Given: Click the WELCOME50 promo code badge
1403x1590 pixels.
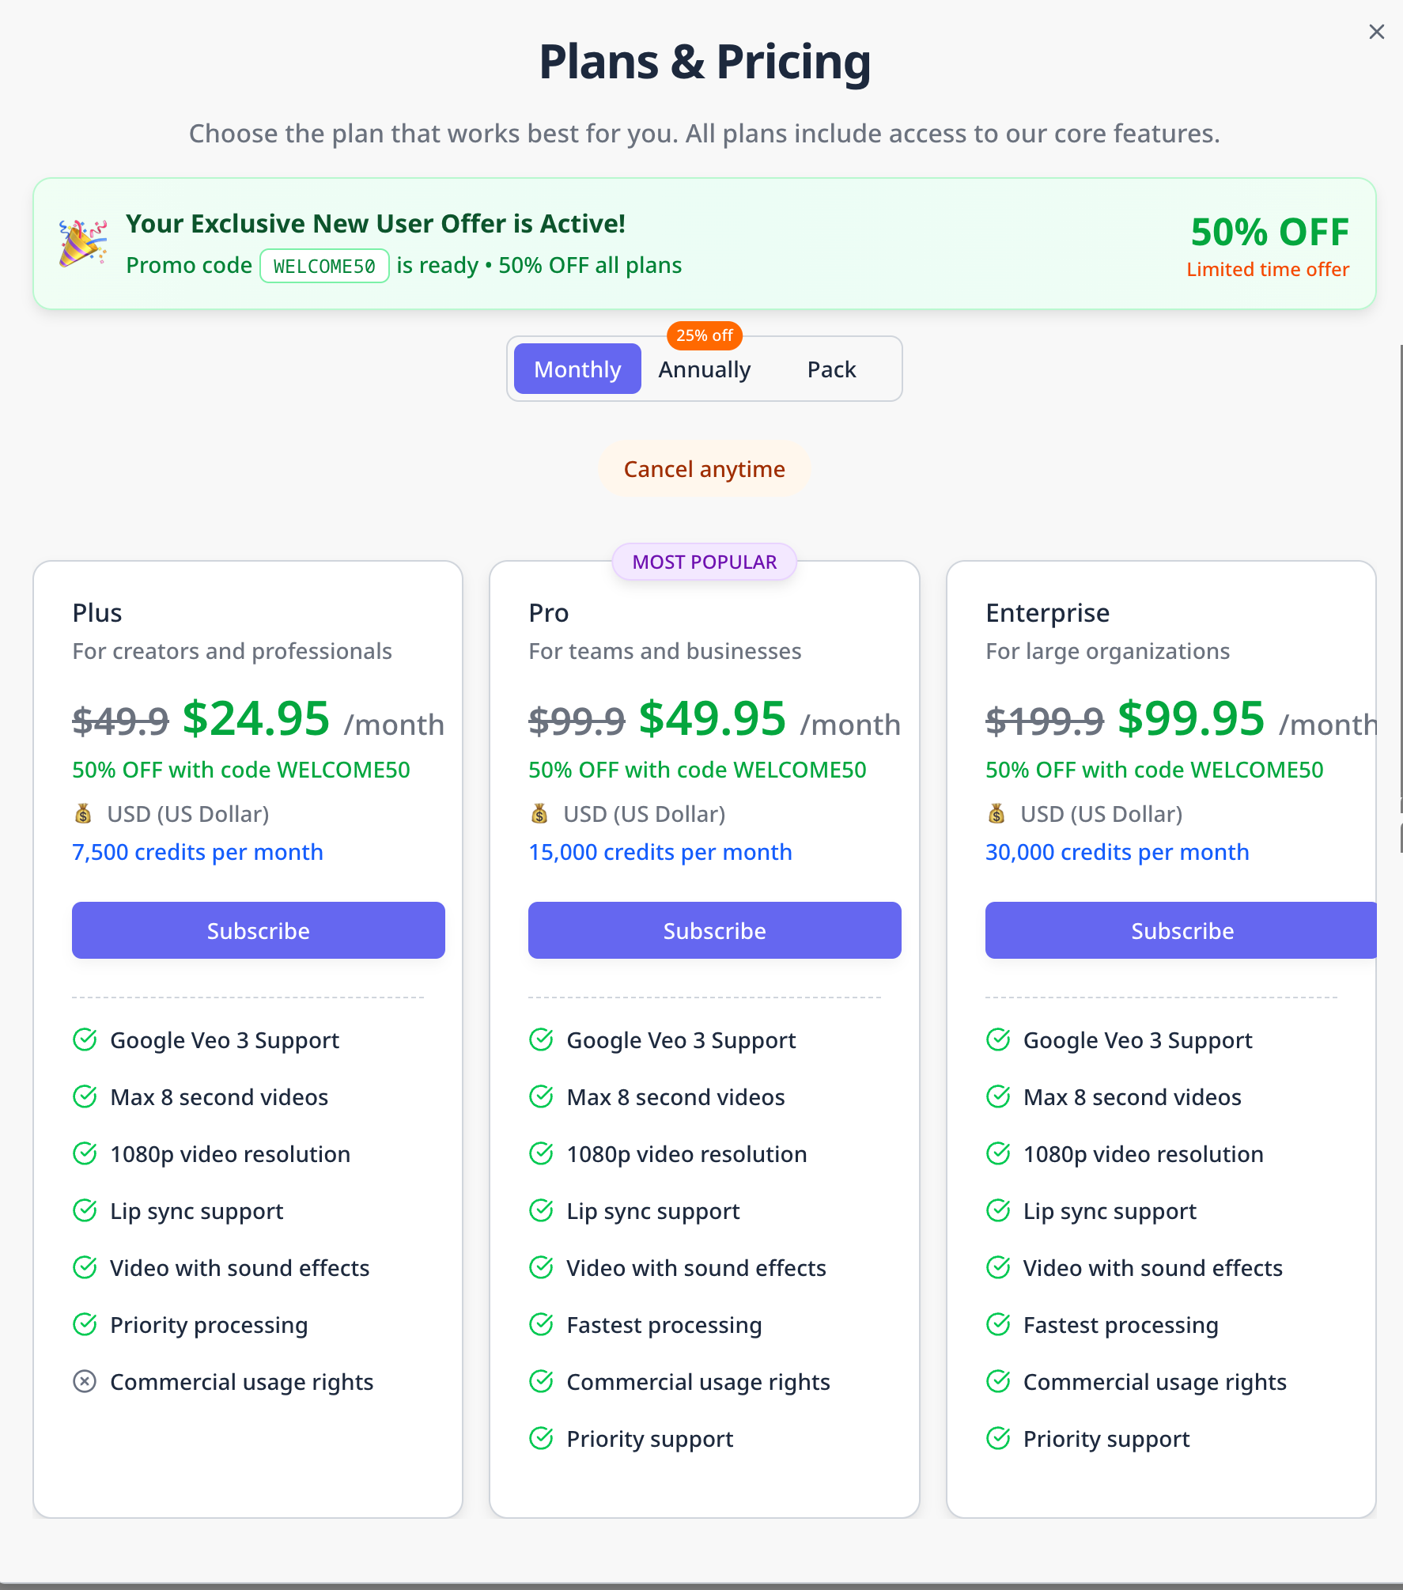Looking at the screenshot, I should (324, 266).
